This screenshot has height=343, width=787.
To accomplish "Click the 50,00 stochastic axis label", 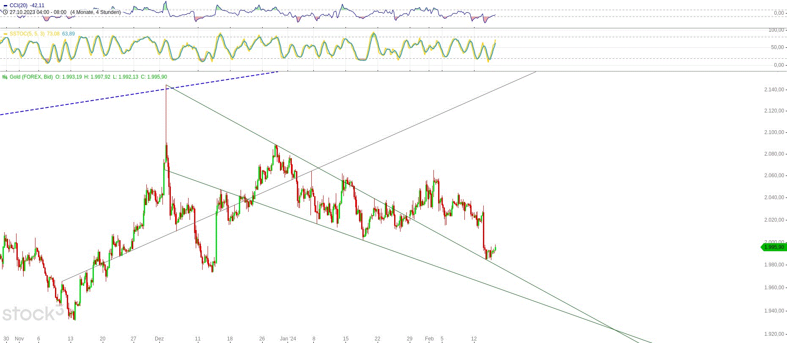I will [778, 47].
